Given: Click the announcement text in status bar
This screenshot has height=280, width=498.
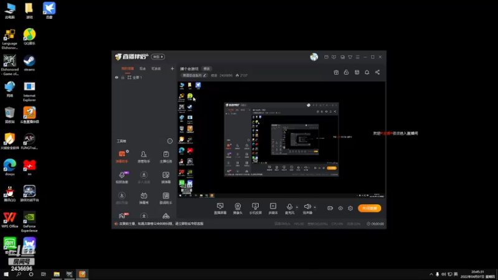Looking at the screenshot, I should 161,224.
